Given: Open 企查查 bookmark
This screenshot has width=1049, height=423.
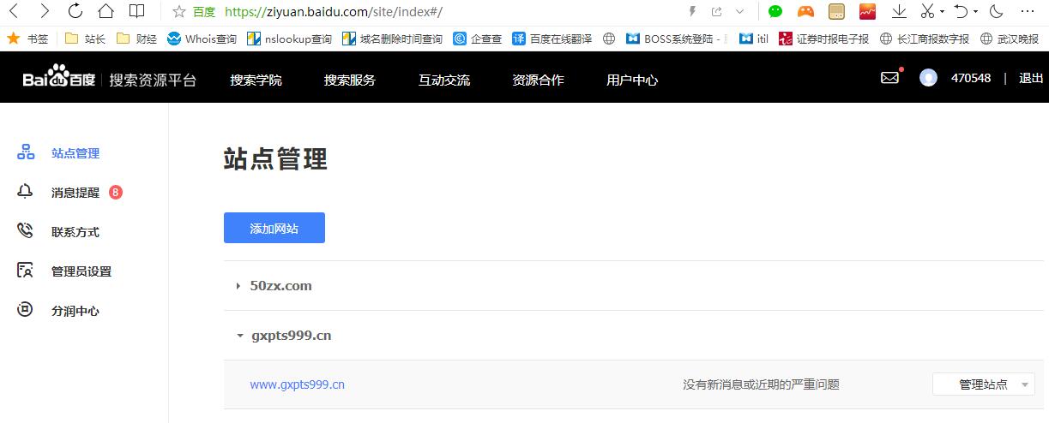Looking at the screenshot, I should (x=478, y=39).
